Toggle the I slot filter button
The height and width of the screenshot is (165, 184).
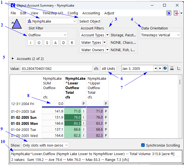click(x=31, y=42)
